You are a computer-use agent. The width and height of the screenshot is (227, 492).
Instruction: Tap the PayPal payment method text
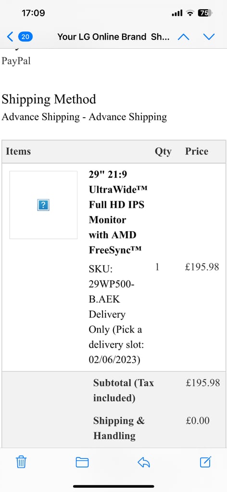(x=16, y=61)
